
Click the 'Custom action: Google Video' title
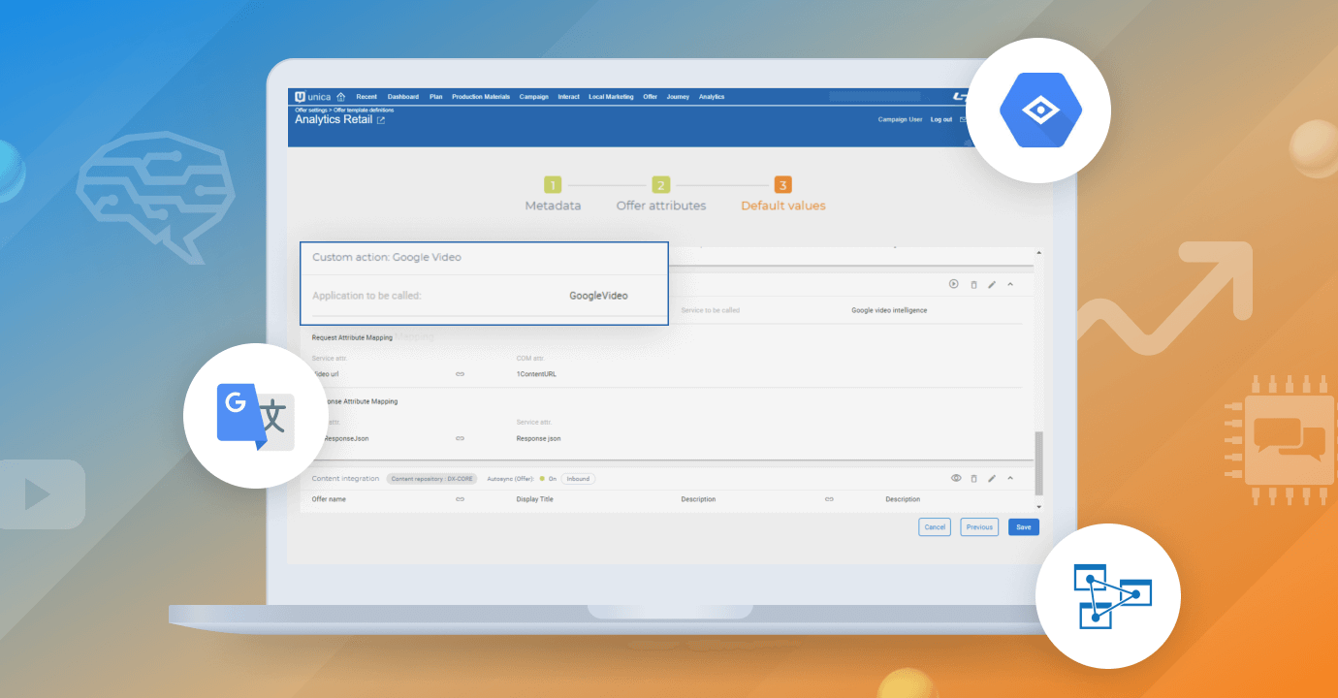coord(387,258)
